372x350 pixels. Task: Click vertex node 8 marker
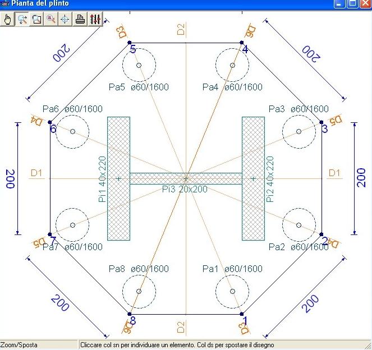129,314
